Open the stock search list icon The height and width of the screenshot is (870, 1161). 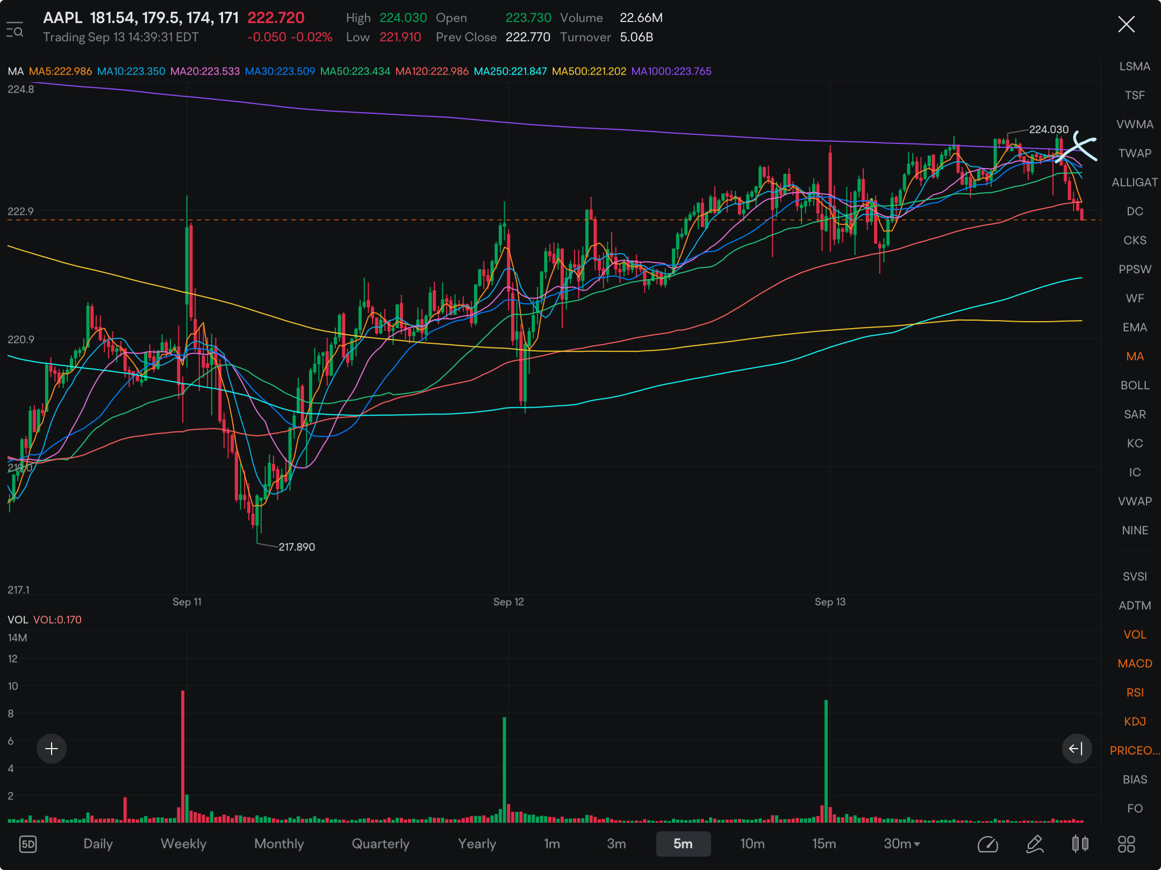pos(15,30)
